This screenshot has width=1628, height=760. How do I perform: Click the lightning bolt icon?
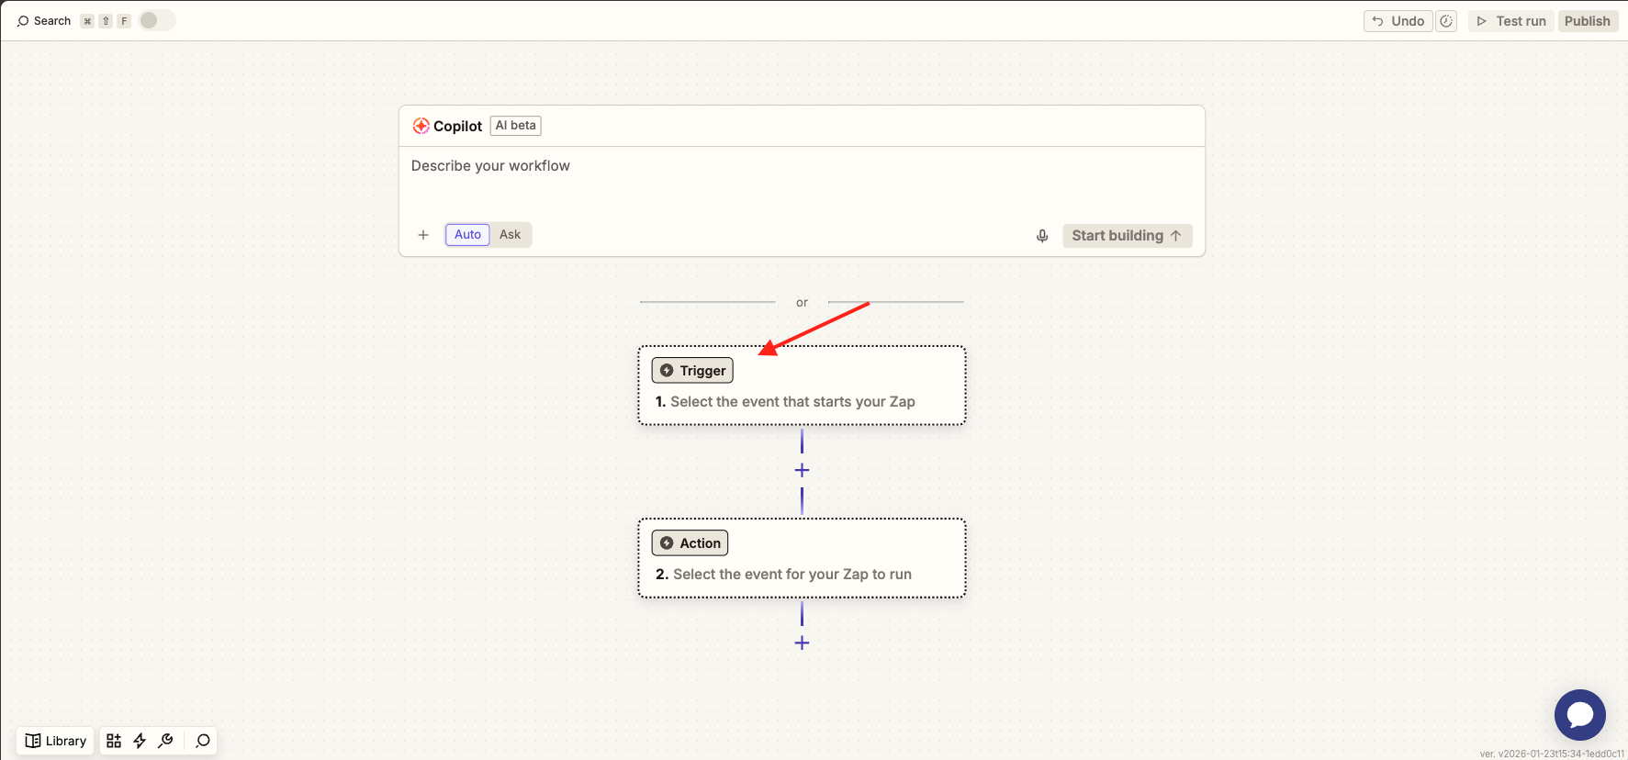pyautogui.click(x=140, y=741)
